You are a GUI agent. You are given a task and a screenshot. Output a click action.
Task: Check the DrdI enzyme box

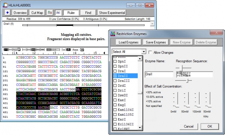(115, 86)
